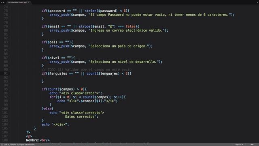This screenshot has height=146, width=259.
Task: Click line number 83 in gutter
Action: coord(6,42)
